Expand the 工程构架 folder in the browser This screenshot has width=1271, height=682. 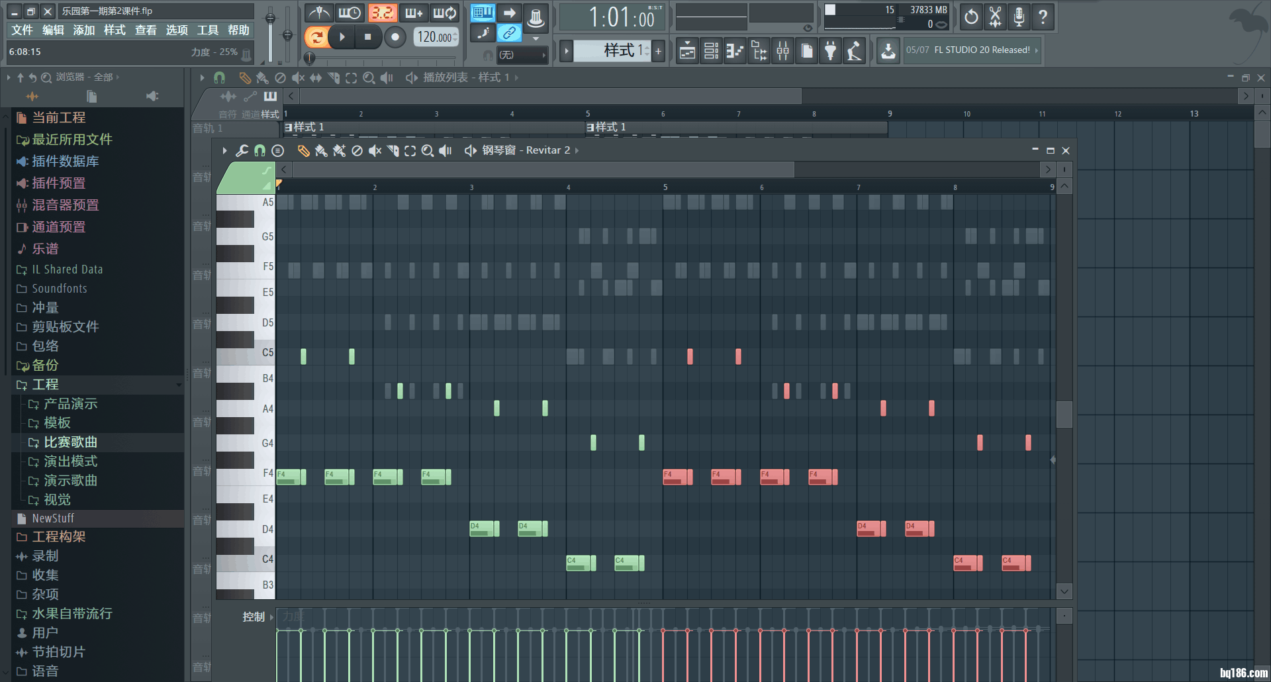click(59, 537)
